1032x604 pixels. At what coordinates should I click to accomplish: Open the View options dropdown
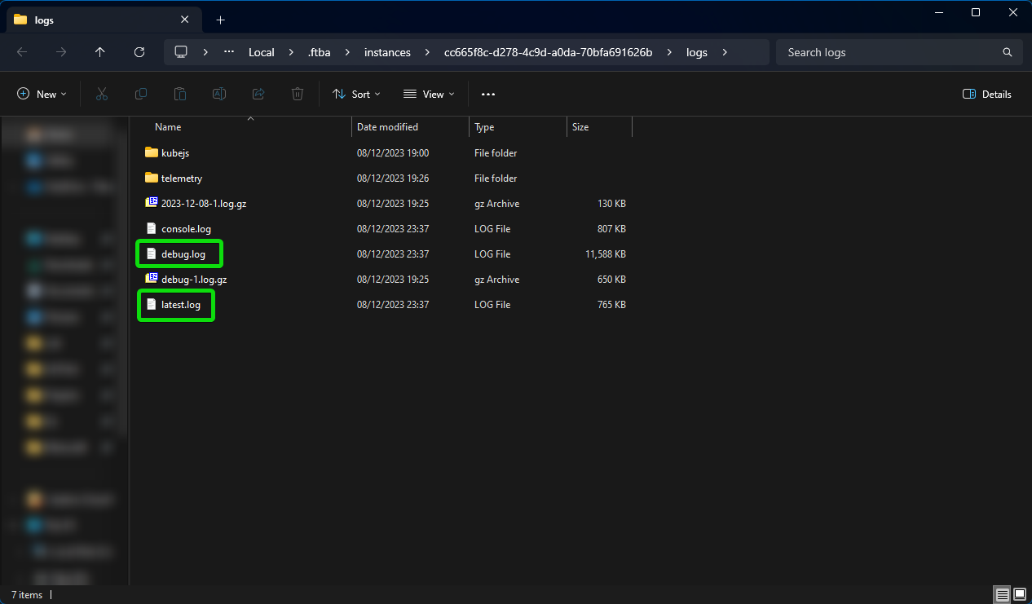pyautogui.click(x=429, y=95)
